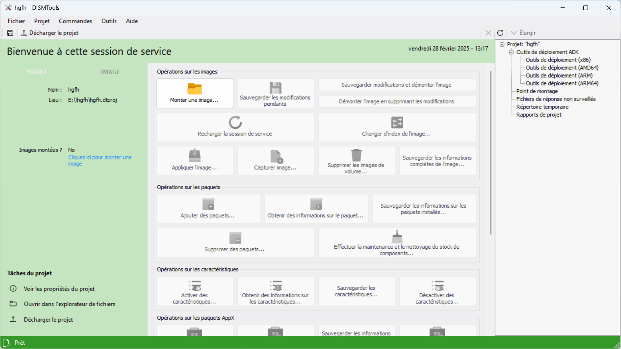Open the Outils menu
Viewport: 621px width, 349px height.
109,21
